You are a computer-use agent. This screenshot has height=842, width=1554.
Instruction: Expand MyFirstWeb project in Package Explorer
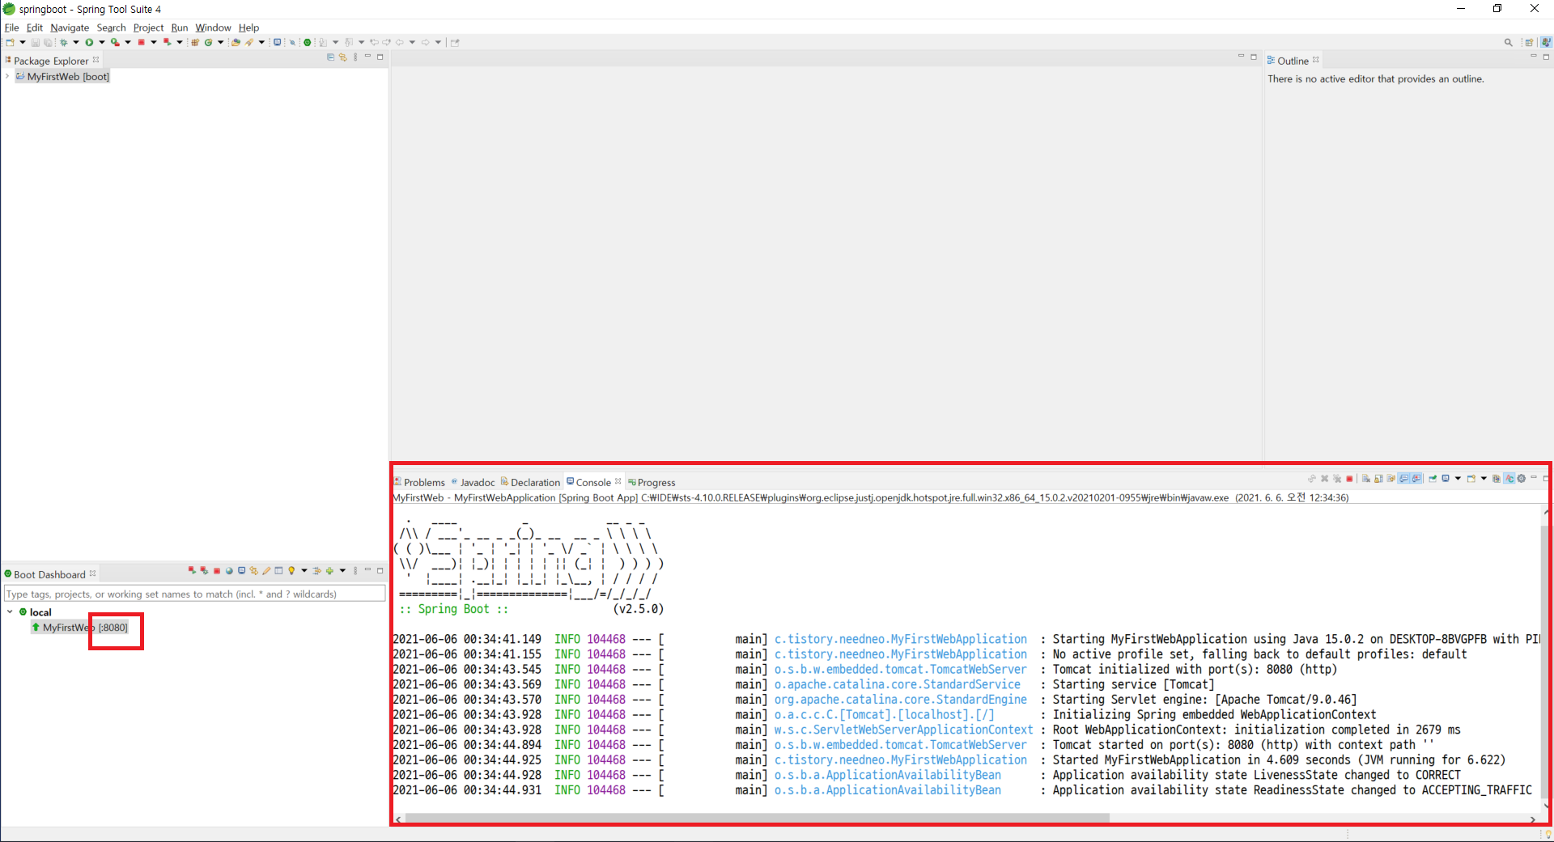[7, 76]
